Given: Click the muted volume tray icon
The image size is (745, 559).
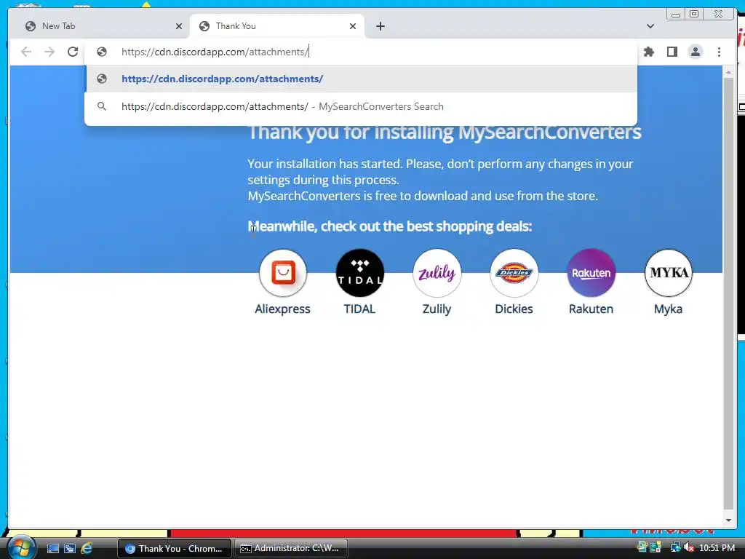Looking at the screenshot, I should point(688,548).
